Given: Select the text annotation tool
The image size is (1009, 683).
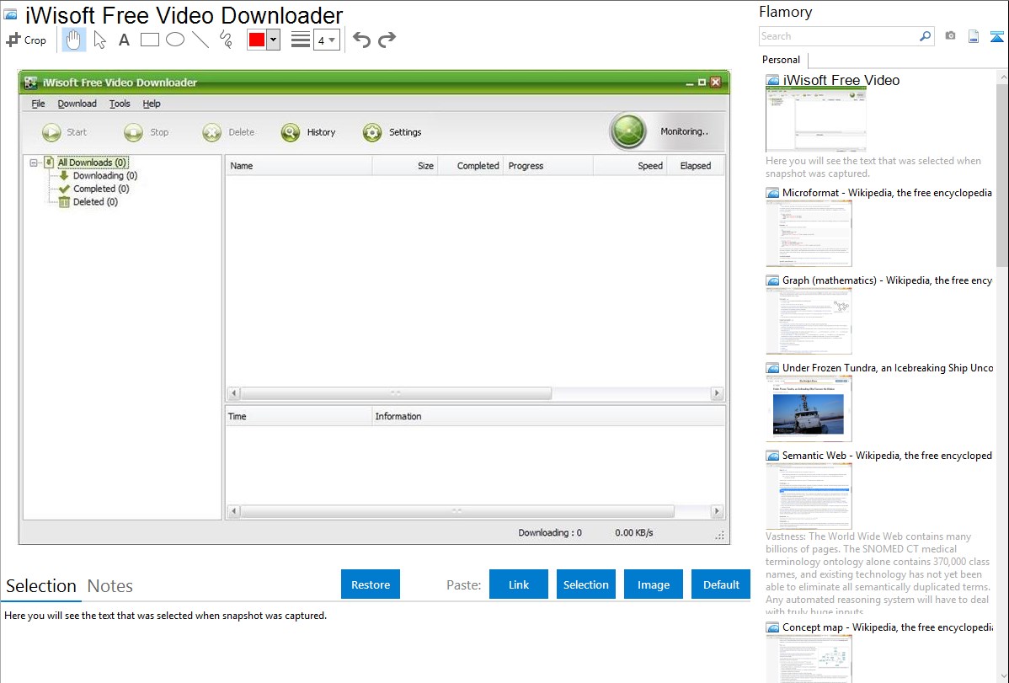Looking at the screenshot, I should click(124, 40).
